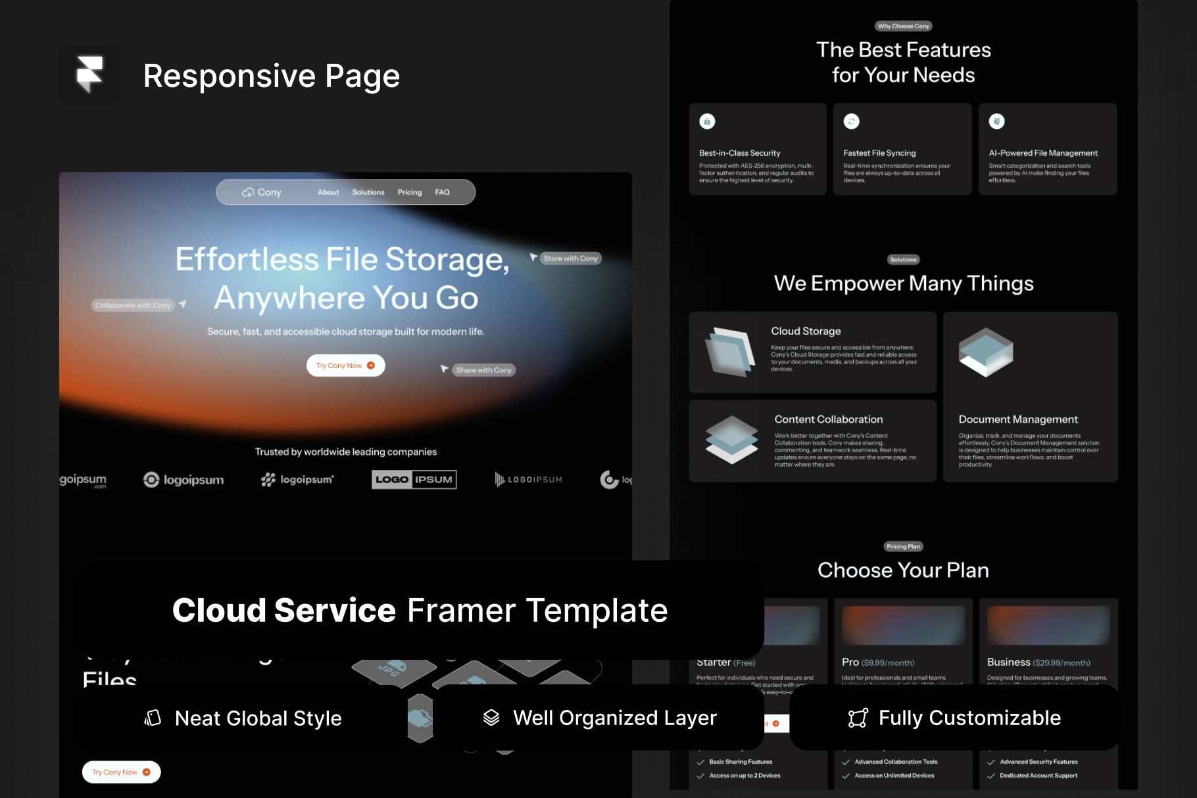This screenshot has width=1197, height=798.
Task: Click the AI-Powered File Management icon
Action: tap(996, 122)
